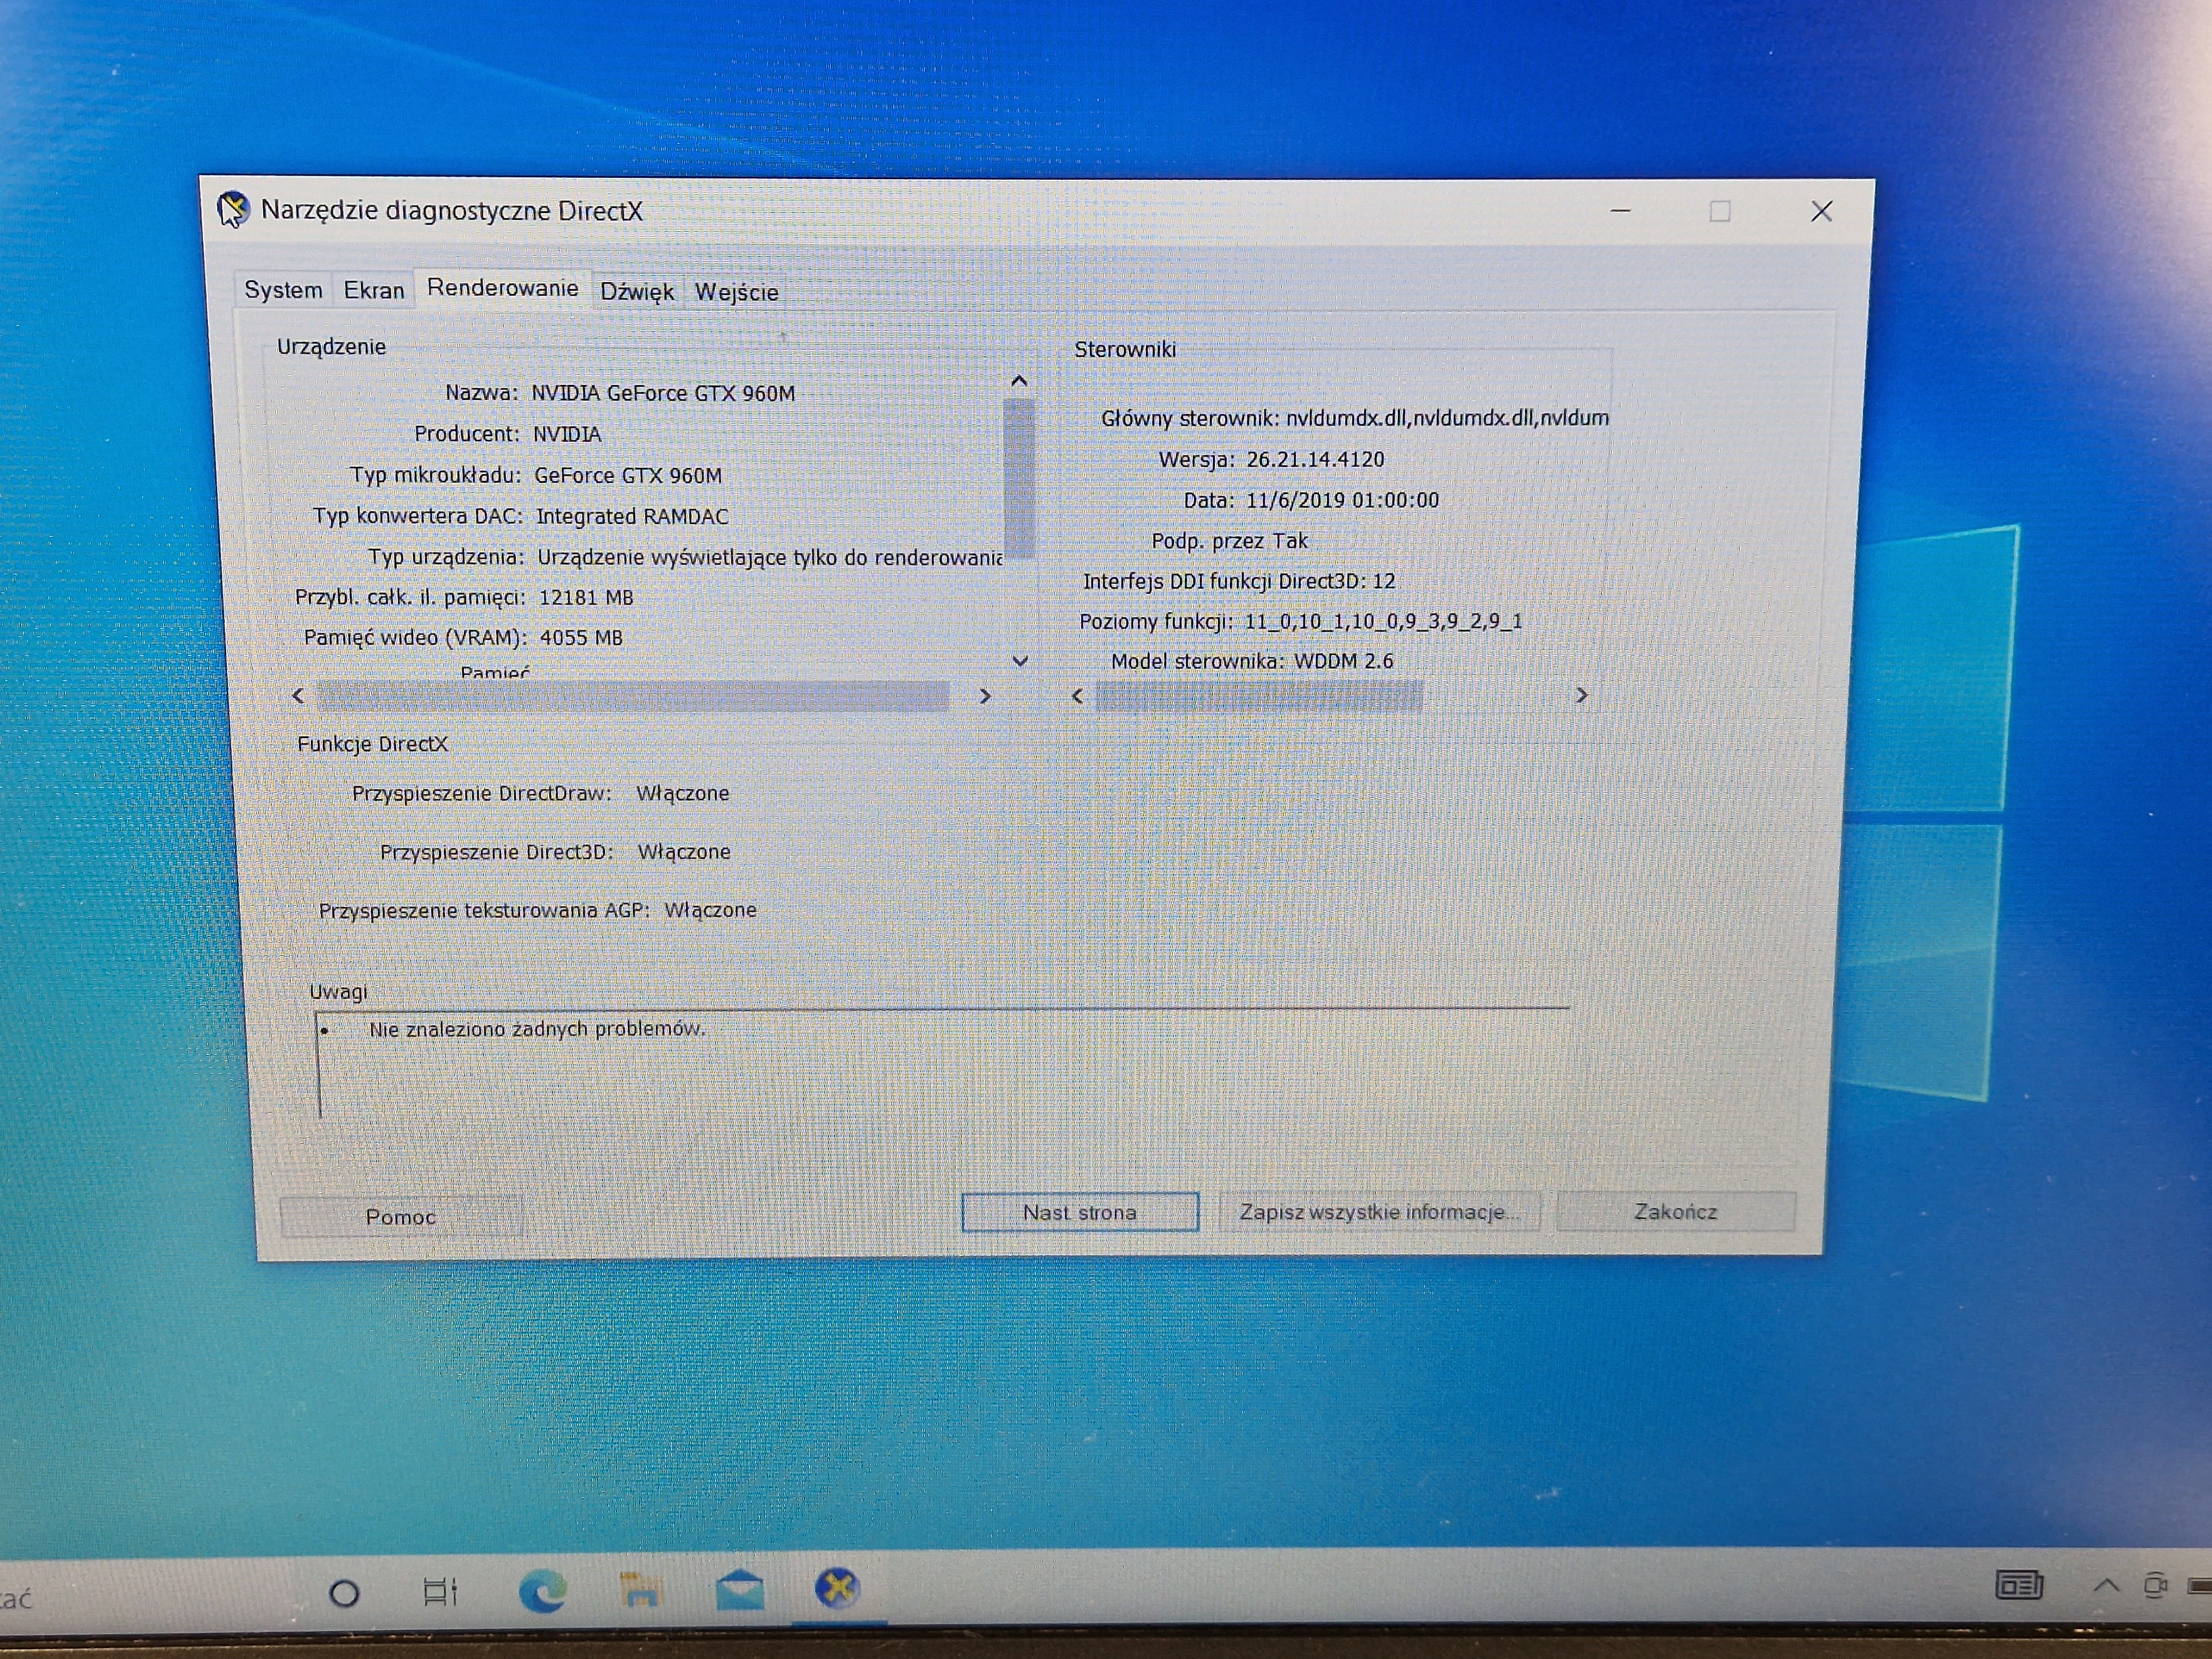Open the Dźwięk tab
The height and width of the screenshot is (1659, 2212).
click(x=637, y=292)
